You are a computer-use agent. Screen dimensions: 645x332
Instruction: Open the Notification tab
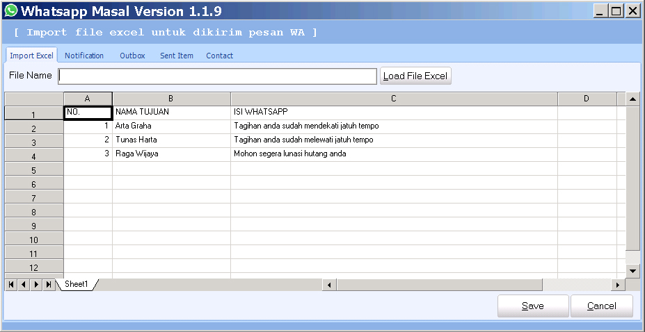tap(84, 56)
